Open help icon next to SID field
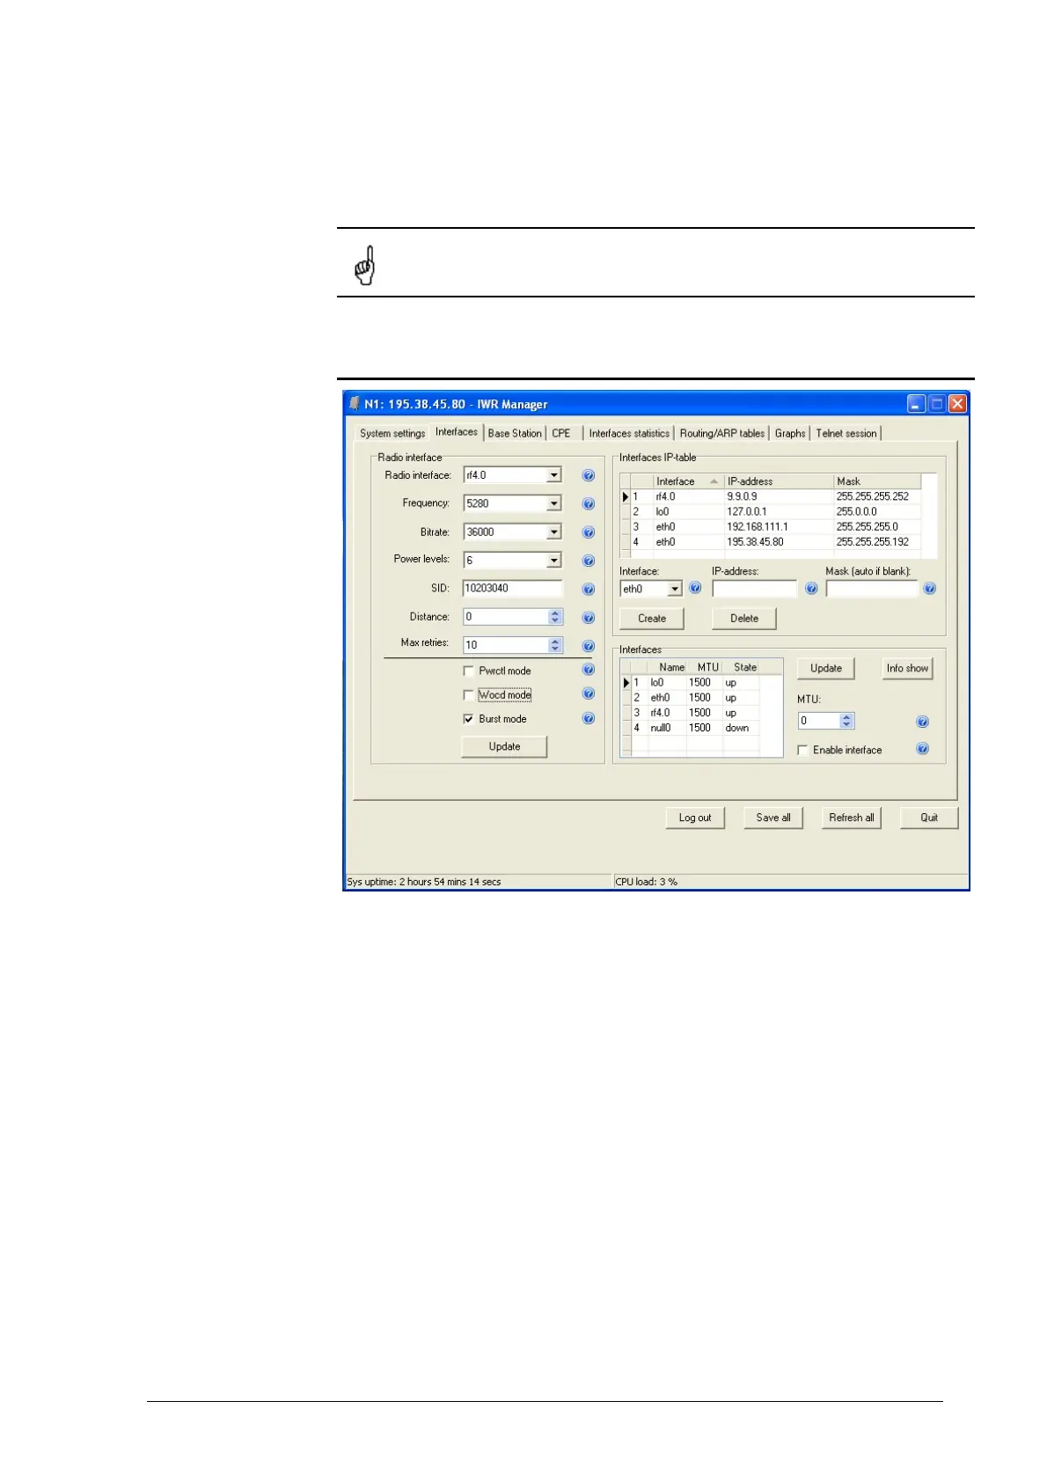This screenshot has width=1047, height=1482. pos(589,590)
